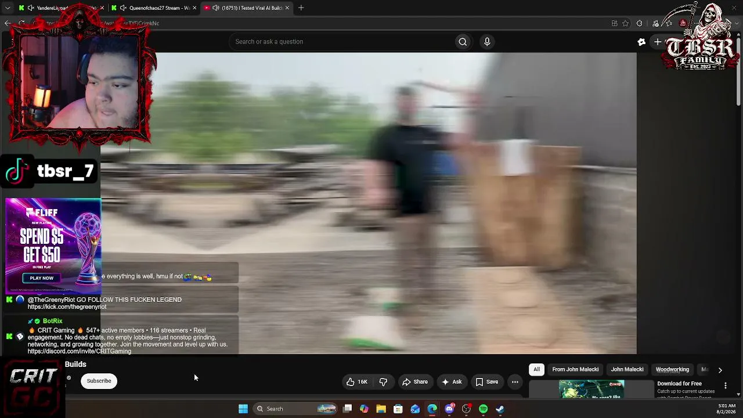Screen dimensions: 743x418
Task: Open the Windows Start menu
Action: pyautogui.click(x=243, y=409)
